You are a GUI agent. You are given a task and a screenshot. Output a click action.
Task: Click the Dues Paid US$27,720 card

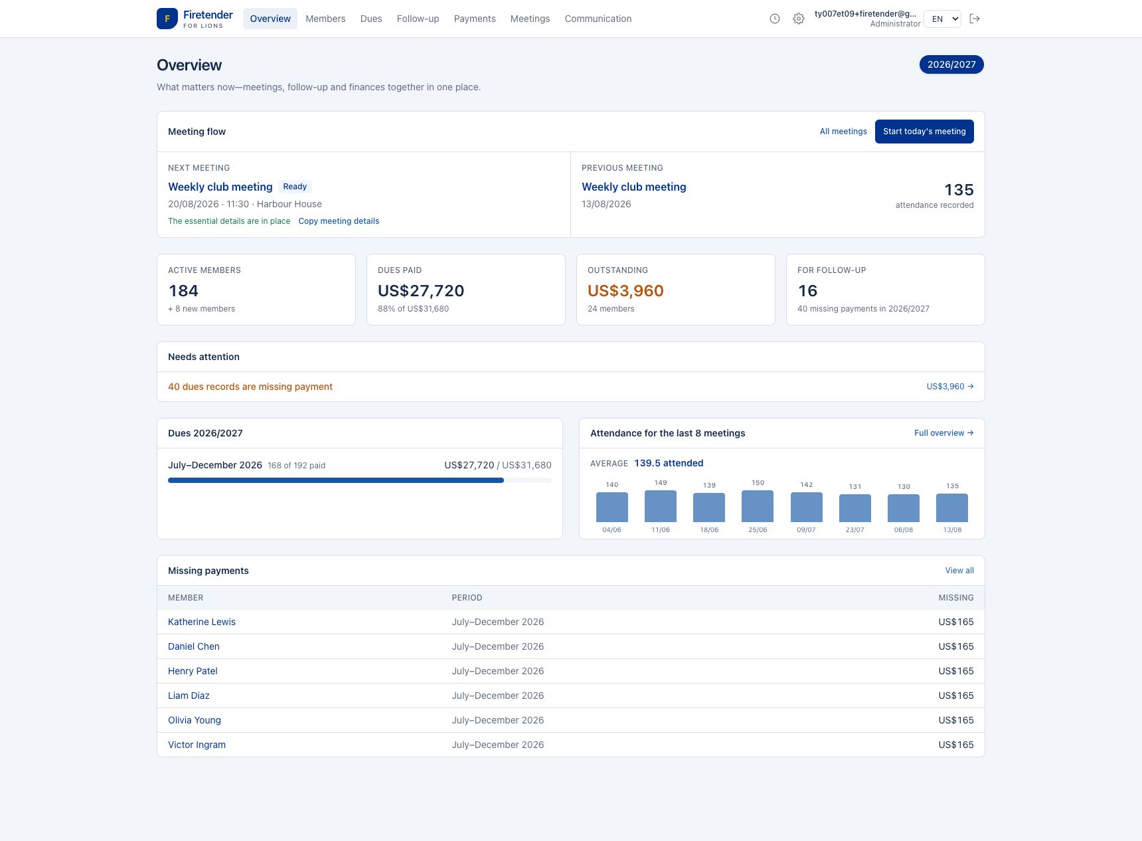[x=466, y=290]
